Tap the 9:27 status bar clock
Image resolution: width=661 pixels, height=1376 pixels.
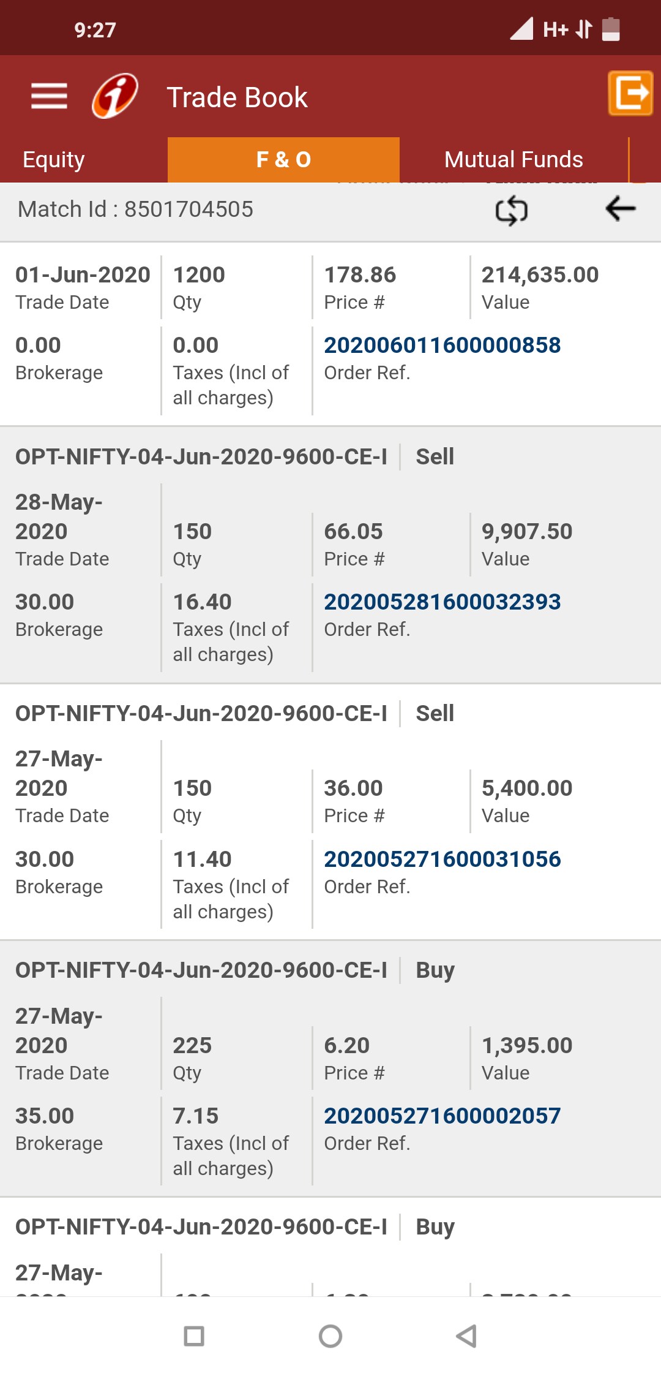[95, 29]
